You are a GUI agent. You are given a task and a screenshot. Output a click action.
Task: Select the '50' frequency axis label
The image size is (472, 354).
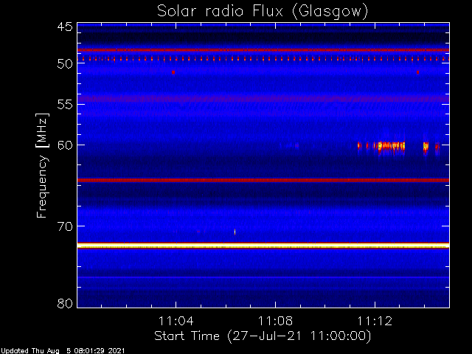click(65, 64)
